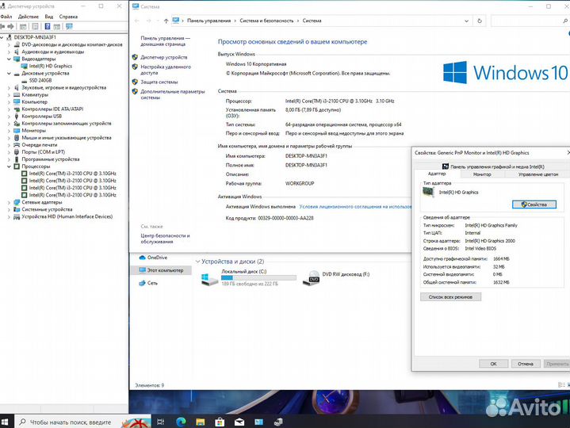Select SSD 240GB disk device
The image size is (570, 428).
coord(40,80)
